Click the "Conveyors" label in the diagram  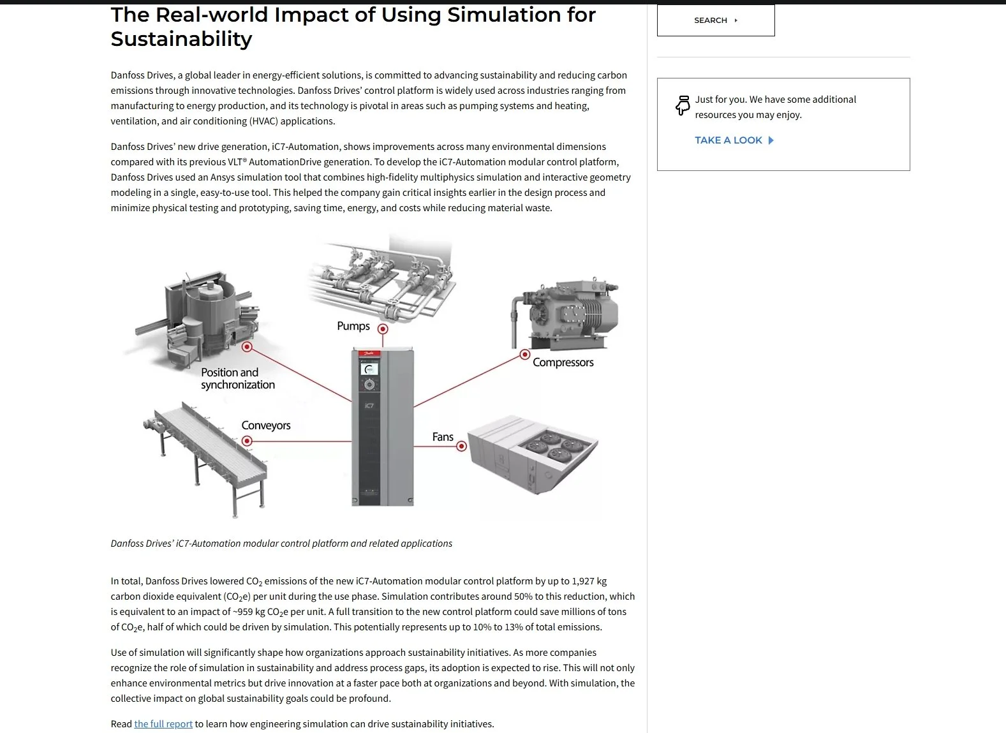tap(266, 426)
